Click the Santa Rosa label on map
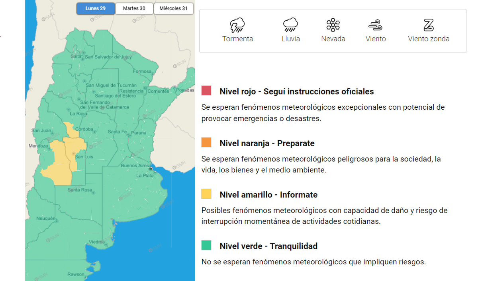The height and width of the screenshot is (281, 478). (x=80, y=190)
